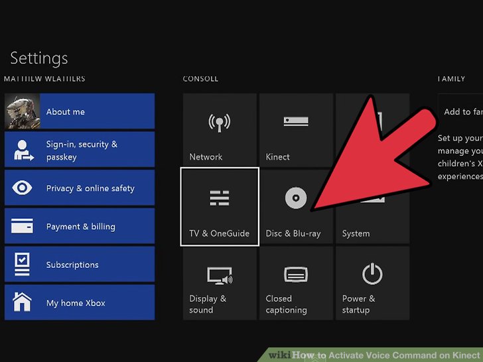Click the closed captioning icon

pos(296,274)
